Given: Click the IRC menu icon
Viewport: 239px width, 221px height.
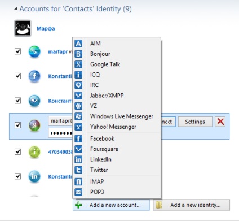Looking at the screenshot, I should (x=78, y=85).
